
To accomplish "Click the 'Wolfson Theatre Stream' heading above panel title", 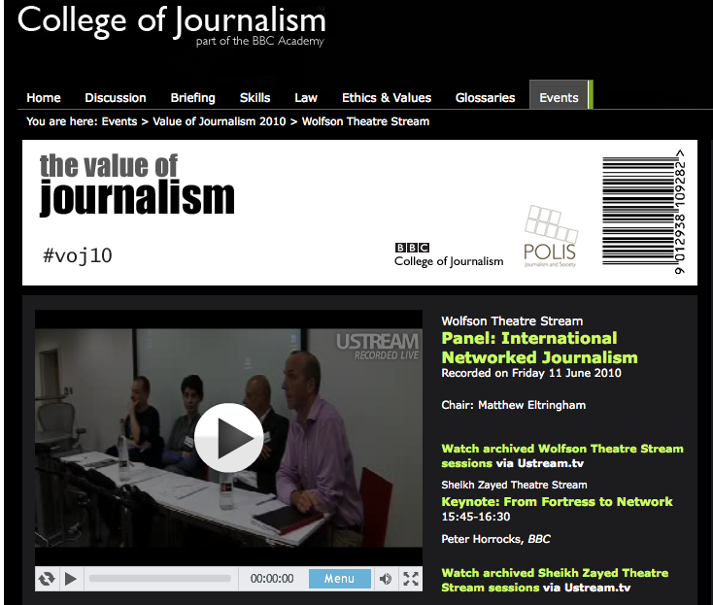I will click(x=512, y=321).
